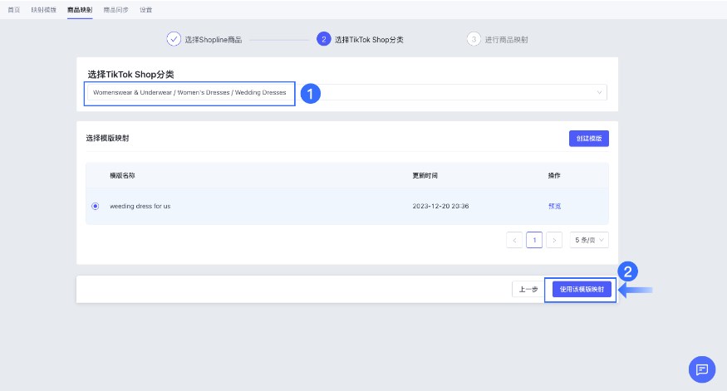Open the 首页 tab
The image size is (727, 391).
click(14, 8)
